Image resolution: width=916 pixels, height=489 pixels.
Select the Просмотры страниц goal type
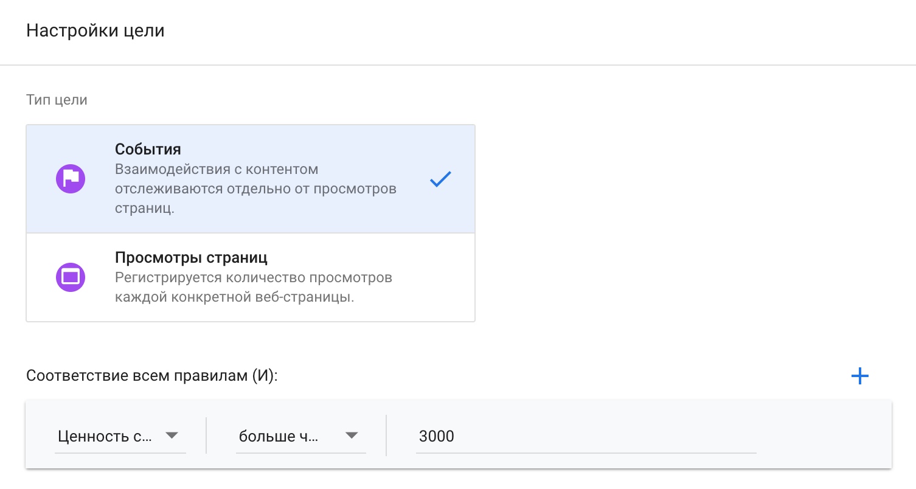point(250,277)
